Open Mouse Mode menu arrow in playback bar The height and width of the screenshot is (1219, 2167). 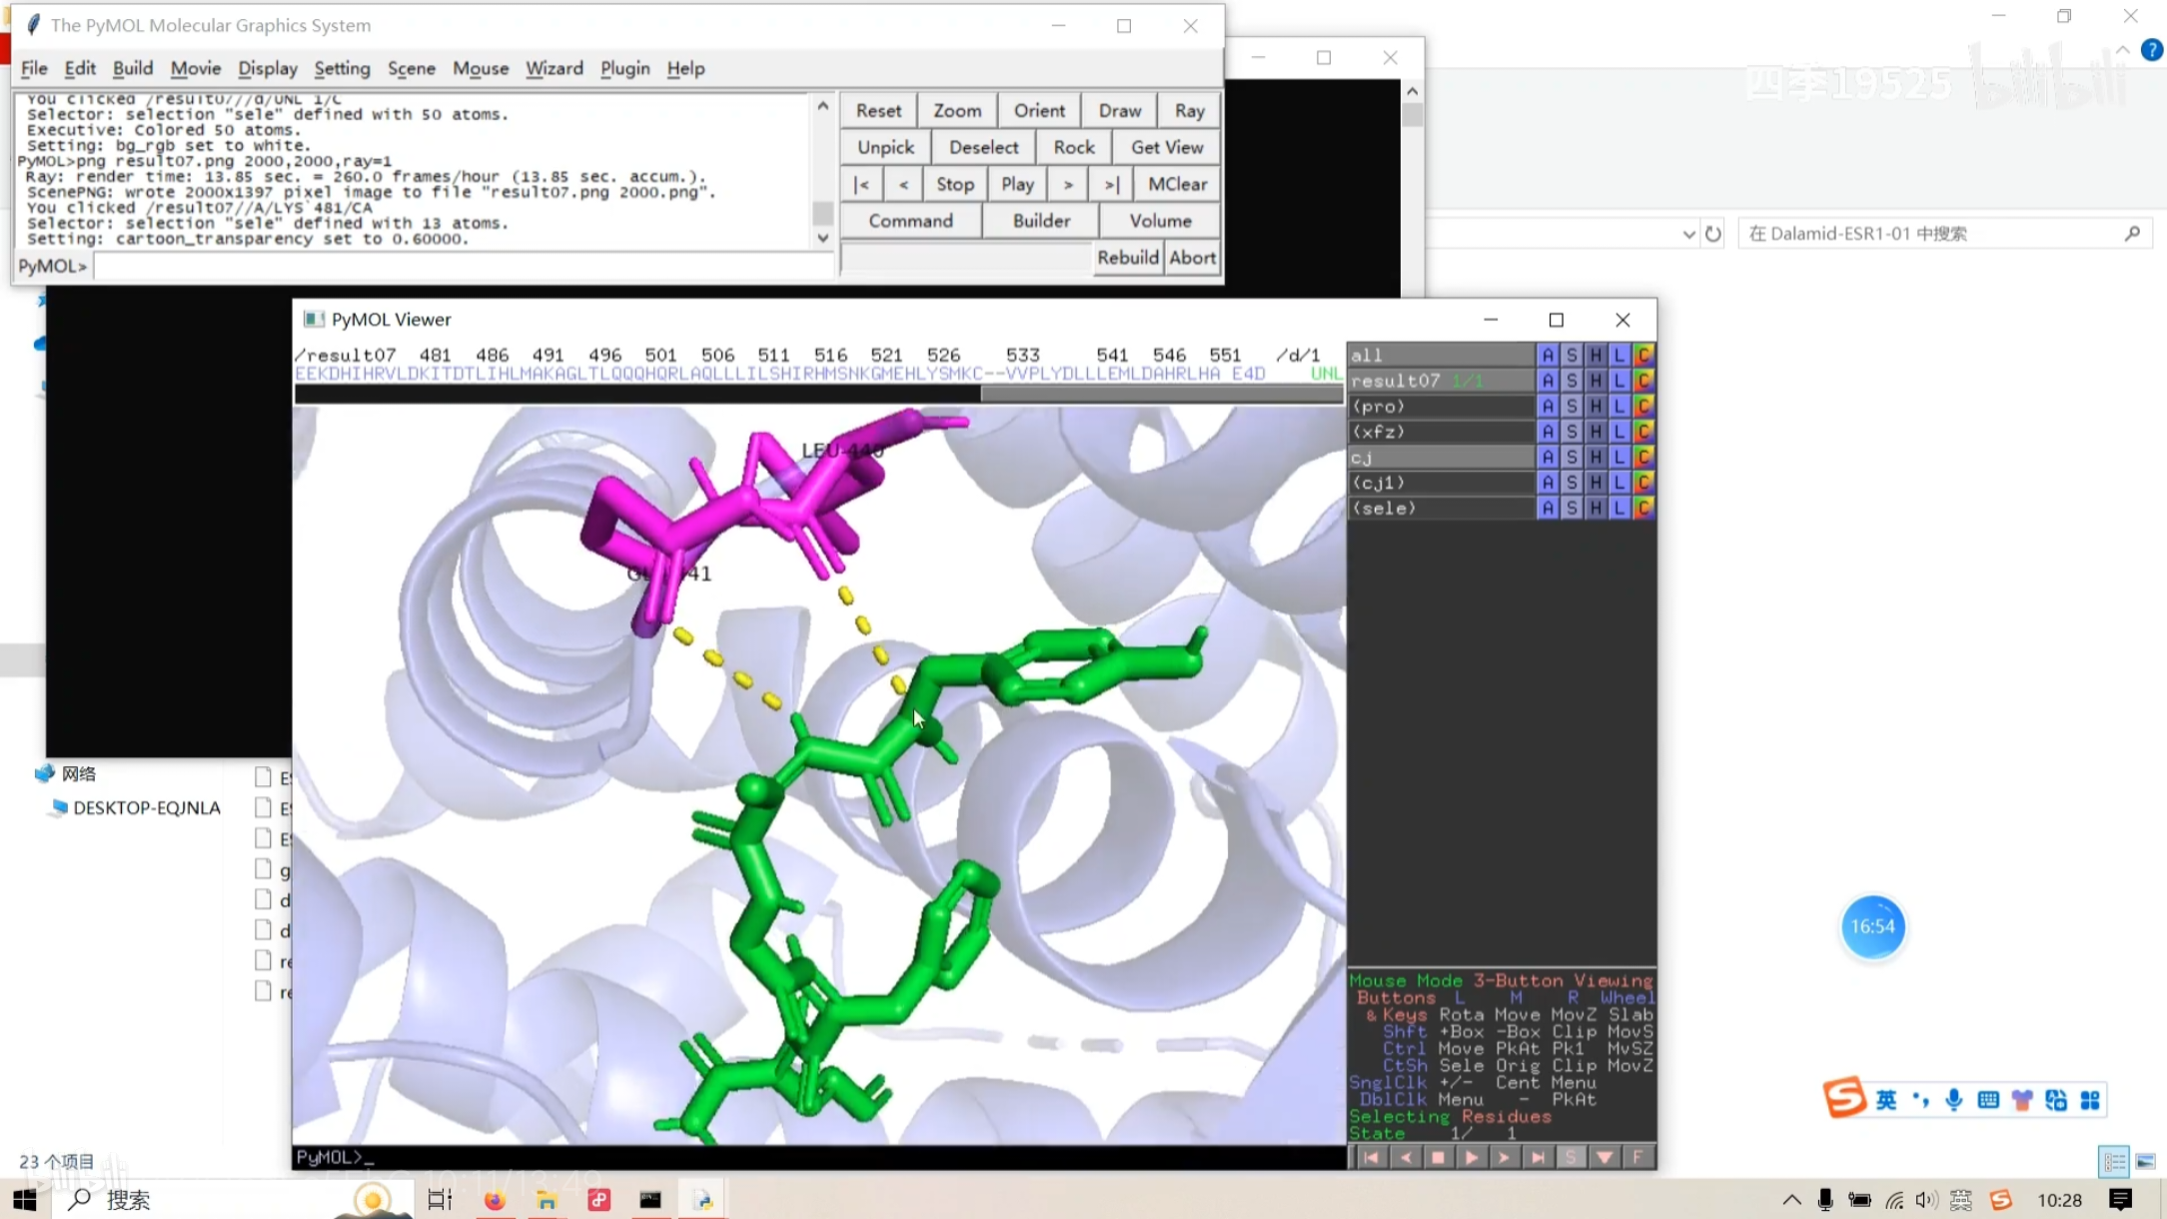pos(1605,1157)
